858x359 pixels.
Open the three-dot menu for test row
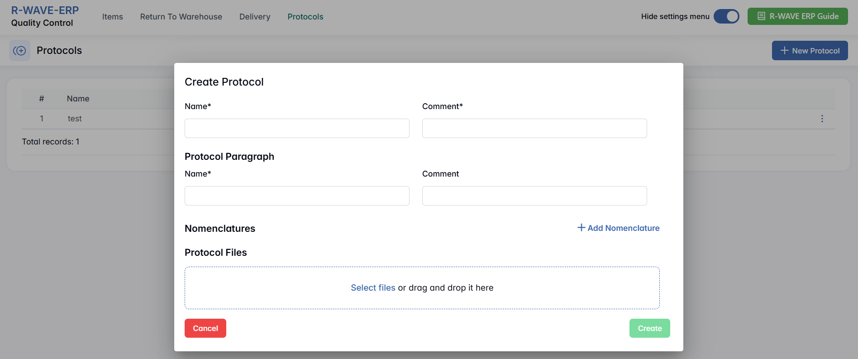(x=822, y=119)
